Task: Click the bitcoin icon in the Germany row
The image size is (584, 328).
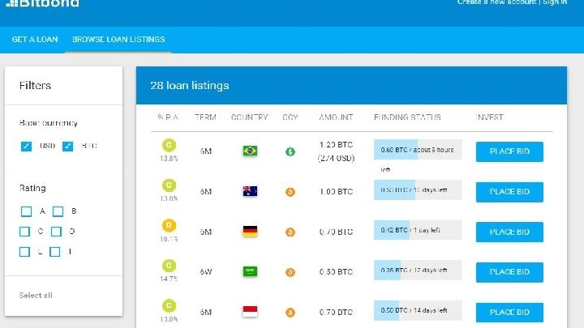Action: pyautogui.click(x=290, y=232)
